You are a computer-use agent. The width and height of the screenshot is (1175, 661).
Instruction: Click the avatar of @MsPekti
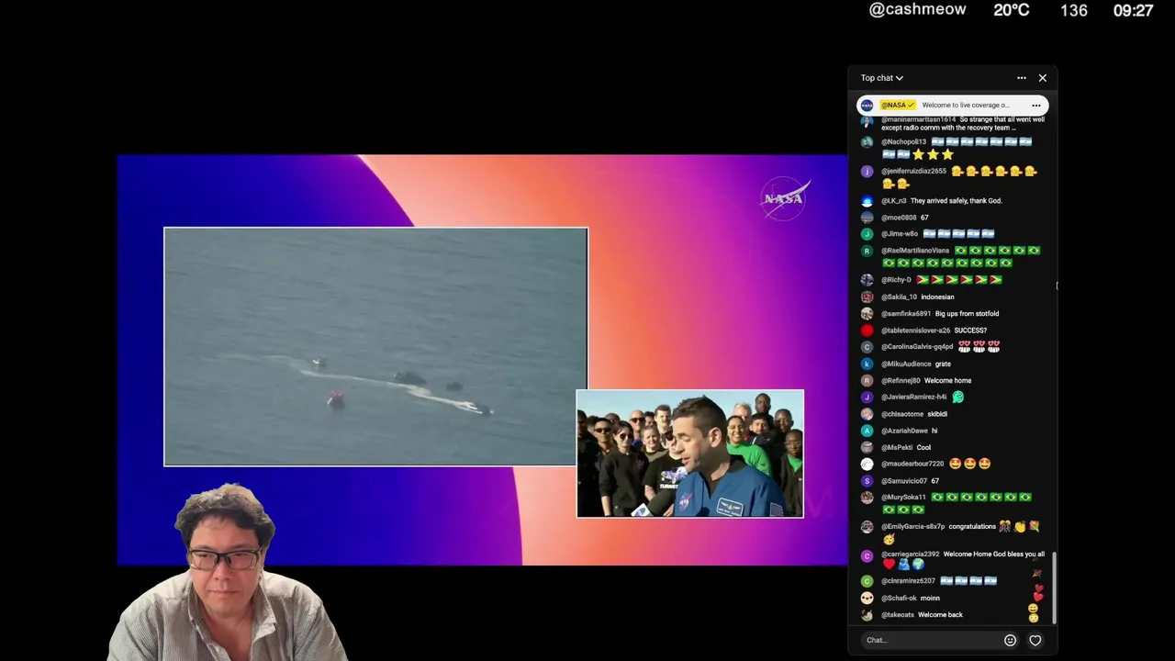[x=867, y=447]
